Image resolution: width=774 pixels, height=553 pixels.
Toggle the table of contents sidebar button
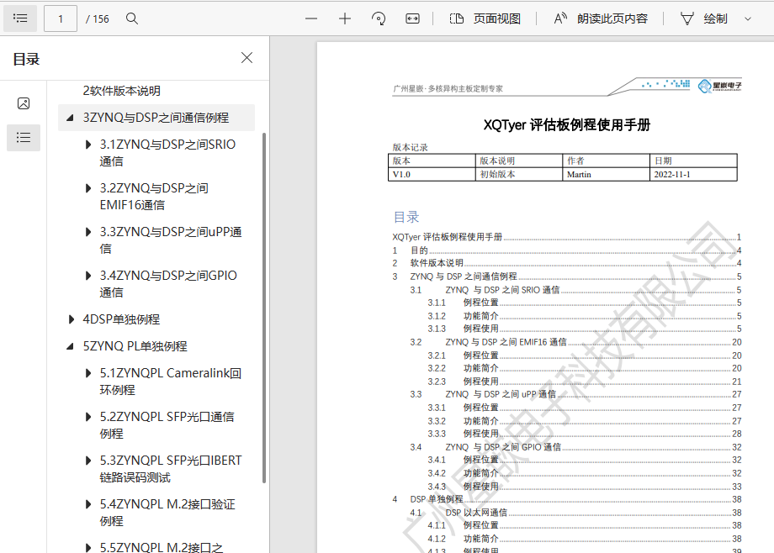(x=20, y=18)
